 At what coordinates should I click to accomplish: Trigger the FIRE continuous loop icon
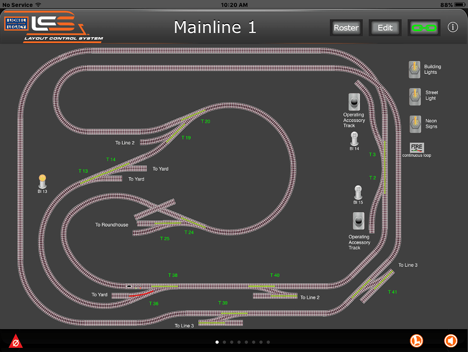[x=416, y=148]
